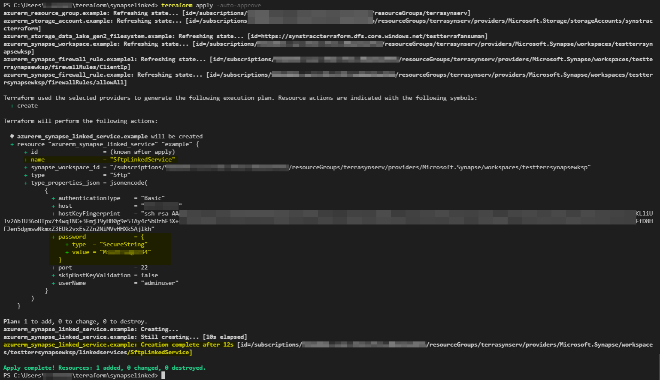
Task: Click the synstraccterraform.dfs.core.windows.net URL
Action: (372, 36)
